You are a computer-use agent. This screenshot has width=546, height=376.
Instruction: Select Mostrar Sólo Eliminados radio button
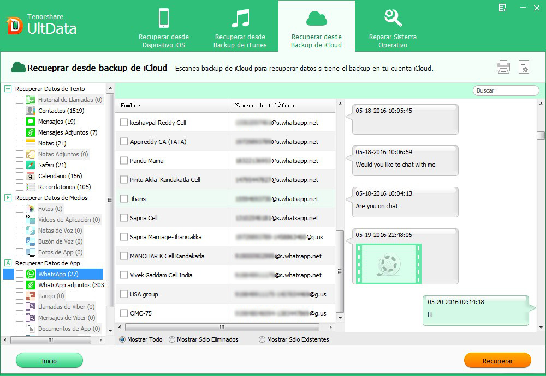pos(171,339)
